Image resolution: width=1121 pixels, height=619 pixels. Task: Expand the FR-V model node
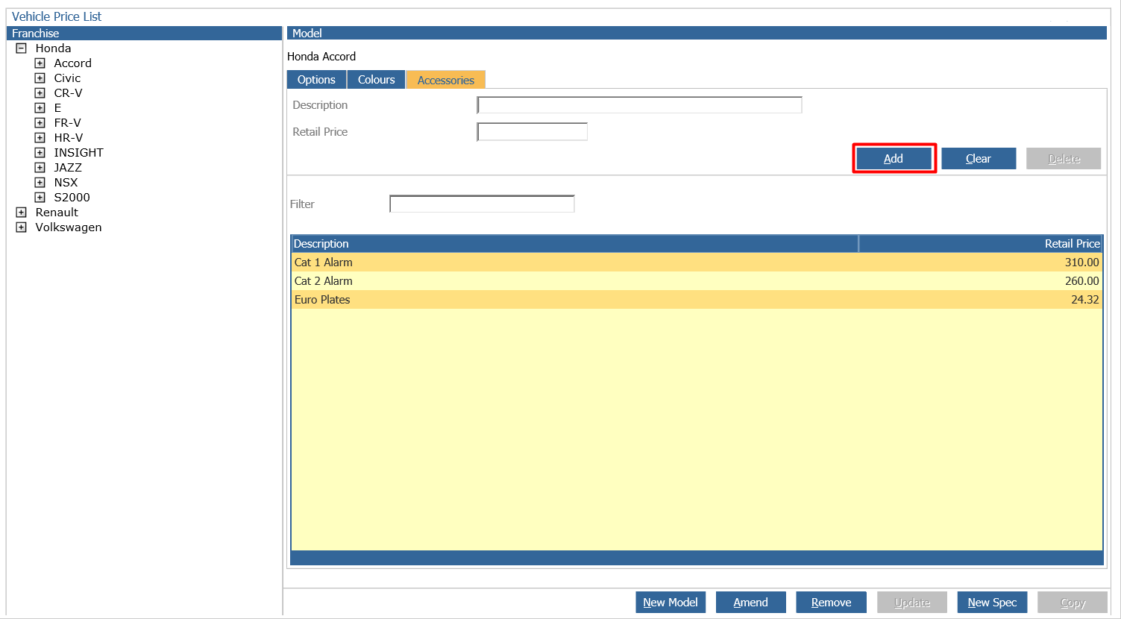click(40, 123)
